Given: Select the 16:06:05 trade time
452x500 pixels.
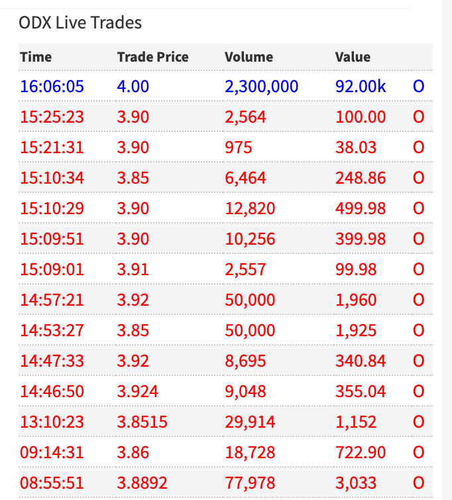Looking at the screenshot, I should 52,86.
